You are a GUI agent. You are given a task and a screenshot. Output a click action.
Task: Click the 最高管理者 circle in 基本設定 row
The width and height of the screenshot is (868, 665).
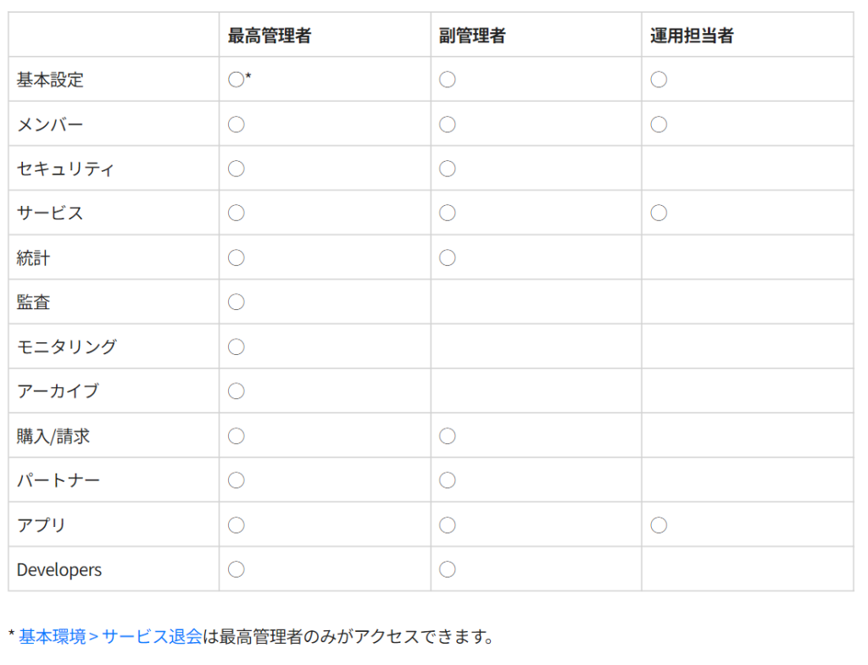click(236, 80)
